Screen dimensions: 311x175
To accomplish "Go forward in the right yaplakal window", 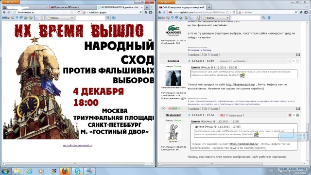I will pyautogui.click(x=164, y=12).
